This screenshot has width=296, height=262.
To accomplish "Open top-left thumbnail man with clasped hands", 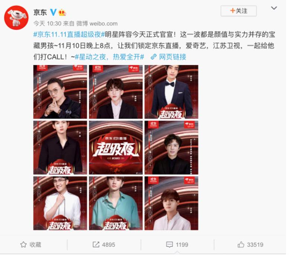I will click(60, 92).
